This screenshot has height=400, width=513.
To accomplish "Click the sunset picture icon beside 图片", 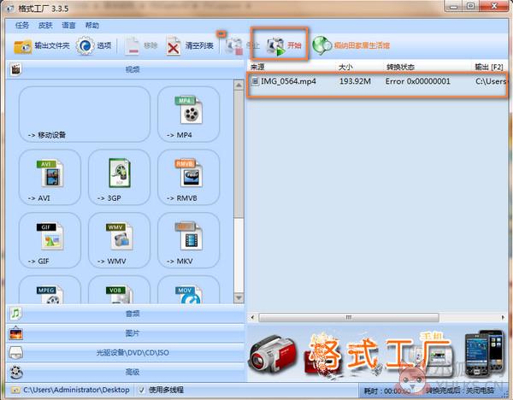I will 15,333.
